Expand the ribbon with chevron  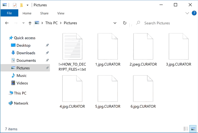[x=187, y=13]
